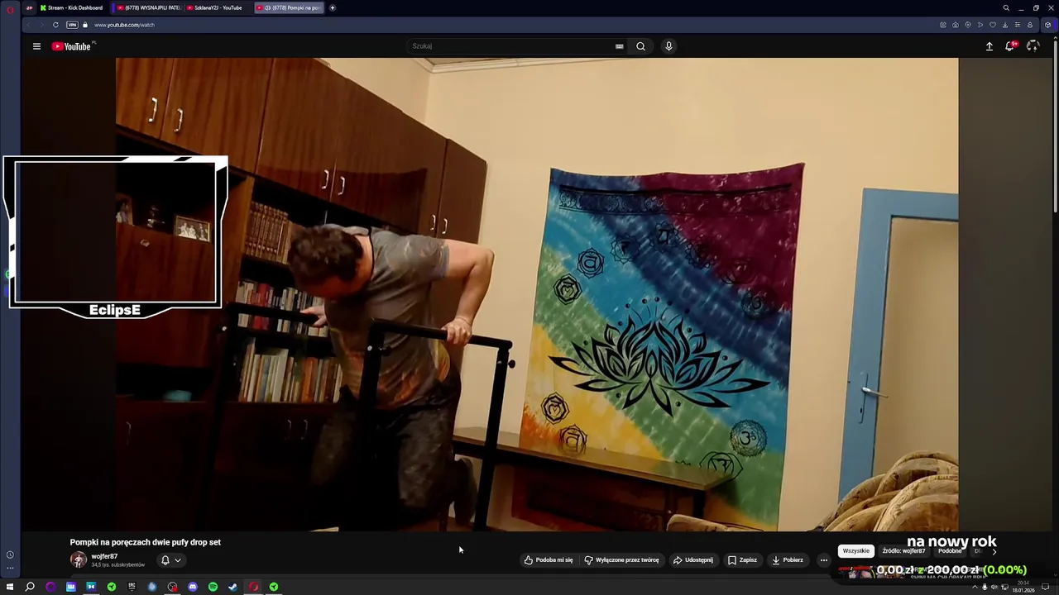The width and height of the screenshot is (1059, 595).
Task: Open the Opera sidebar three-dot setup
Action: pos(10,568)
